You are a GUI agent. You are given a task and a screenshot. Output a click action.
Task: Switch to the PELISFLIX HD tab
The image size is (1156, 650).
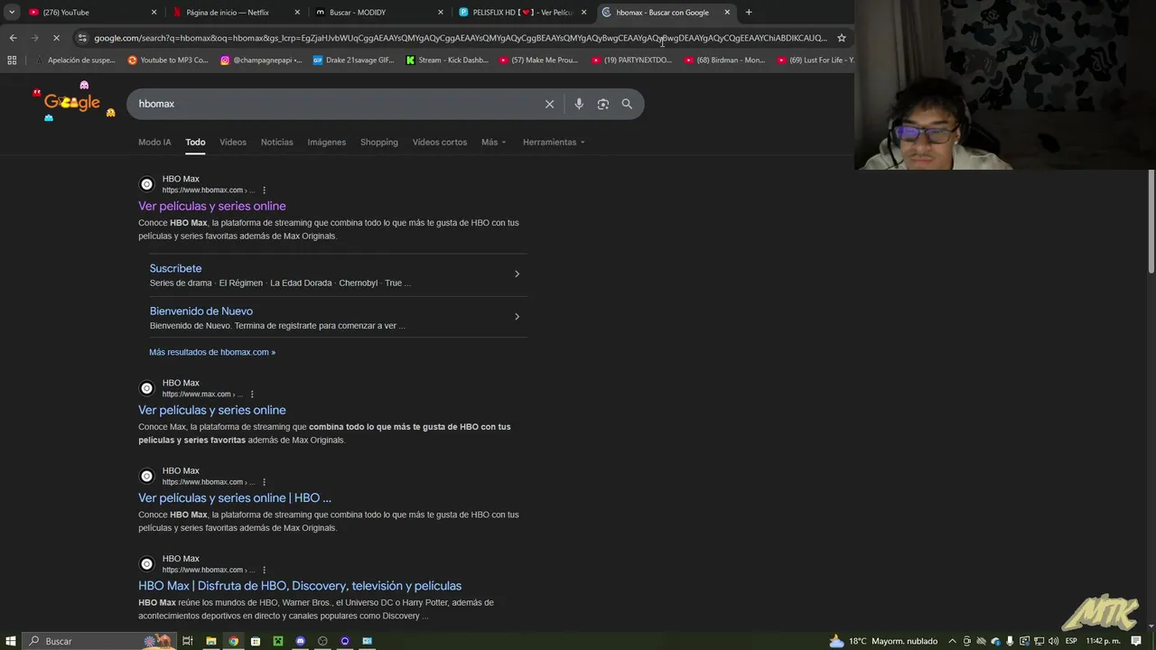point(522,13)
